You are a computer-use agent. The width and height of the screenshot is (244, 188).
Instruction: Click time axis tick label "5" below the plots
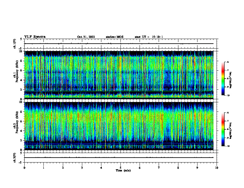(x=120, y=168)
